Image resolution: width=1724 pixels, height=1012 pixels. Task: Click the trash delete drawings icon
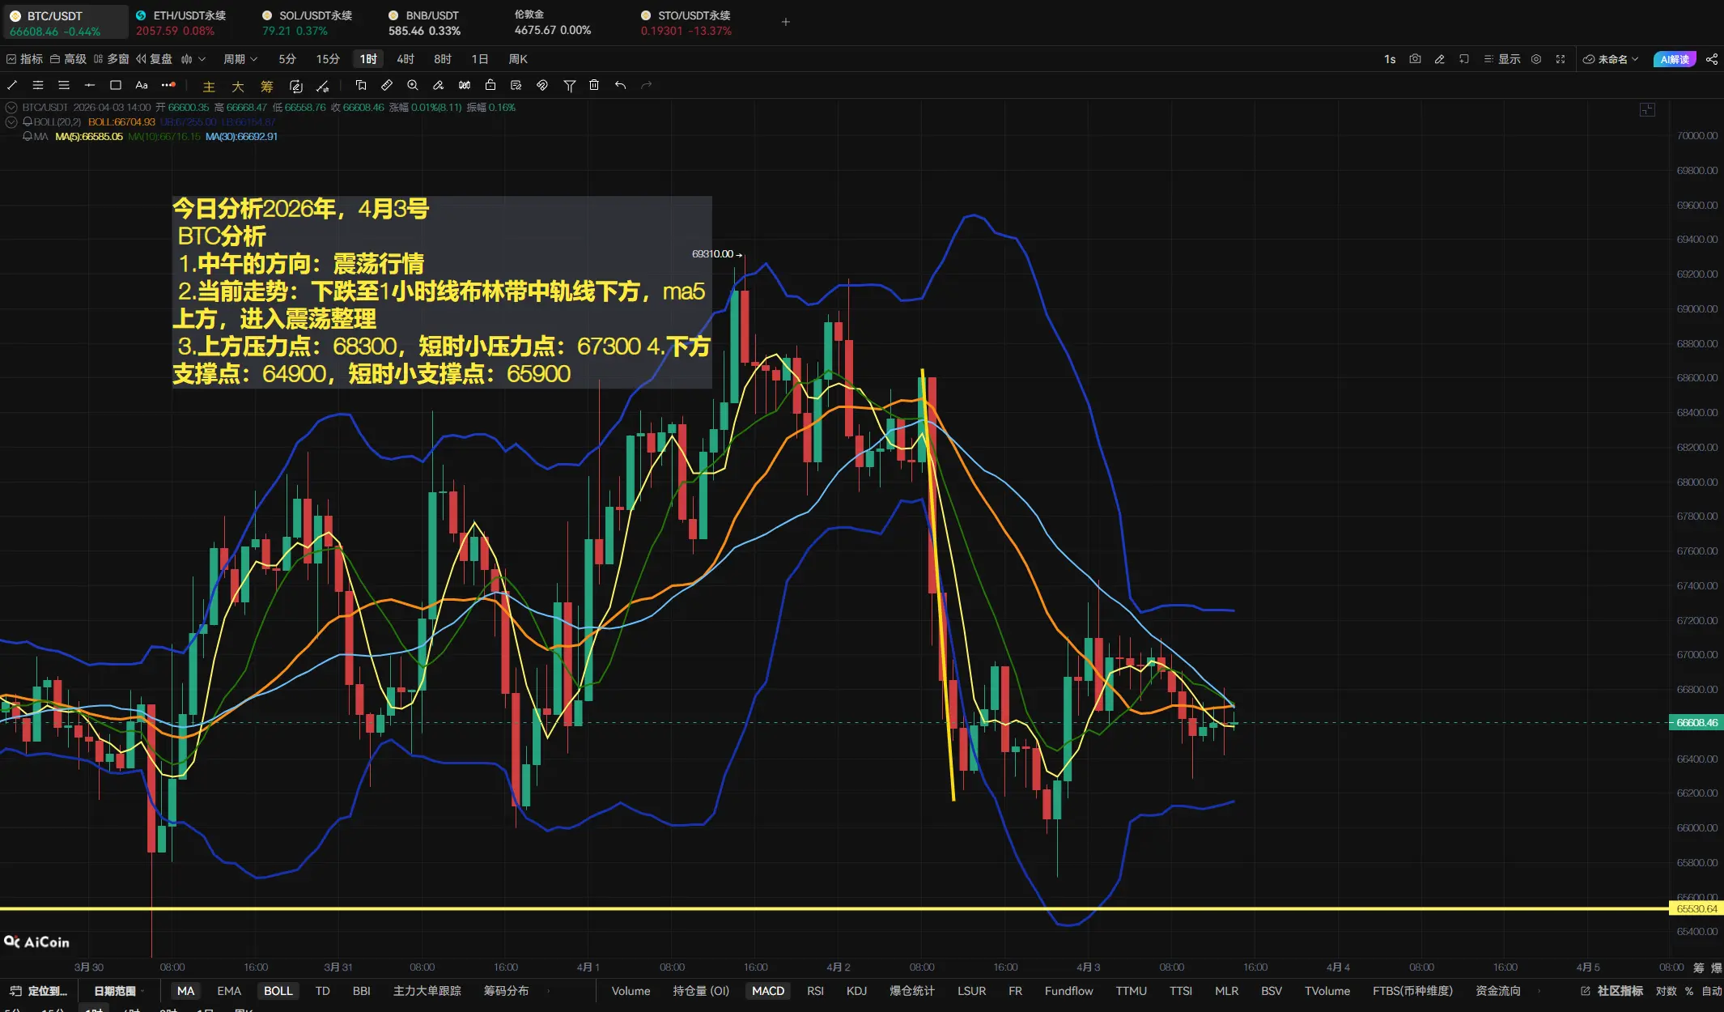pos(594,85)
